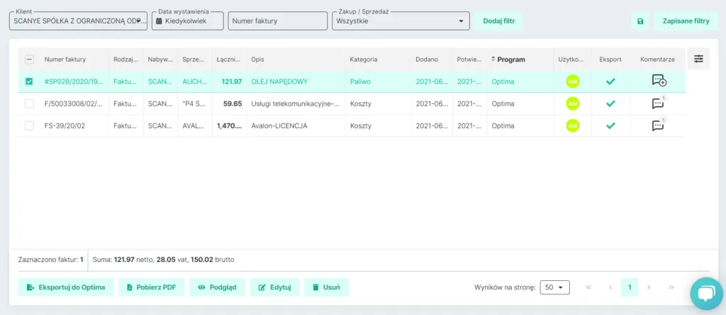Click sort arrows on Program column
The image size is (726, 315).
(x=493, y=60)
